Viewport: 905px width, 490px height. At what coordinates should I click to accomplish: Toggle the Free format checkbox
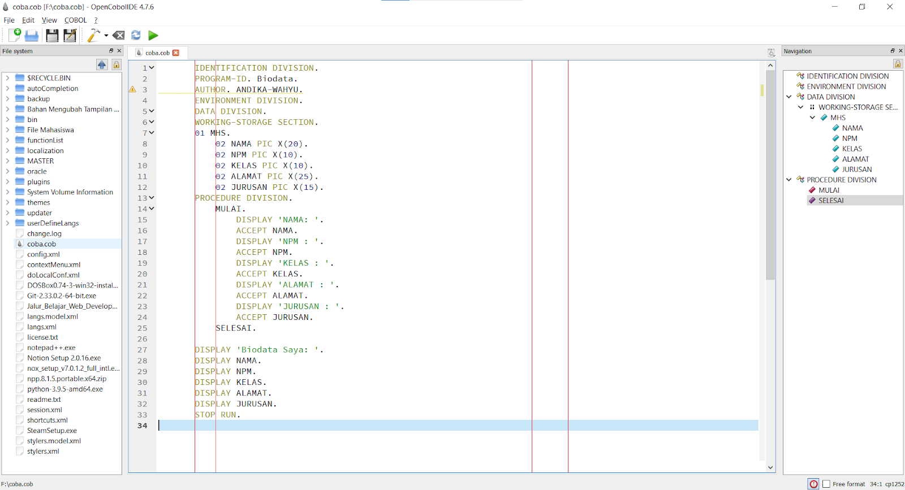click(x=826, y=484)
